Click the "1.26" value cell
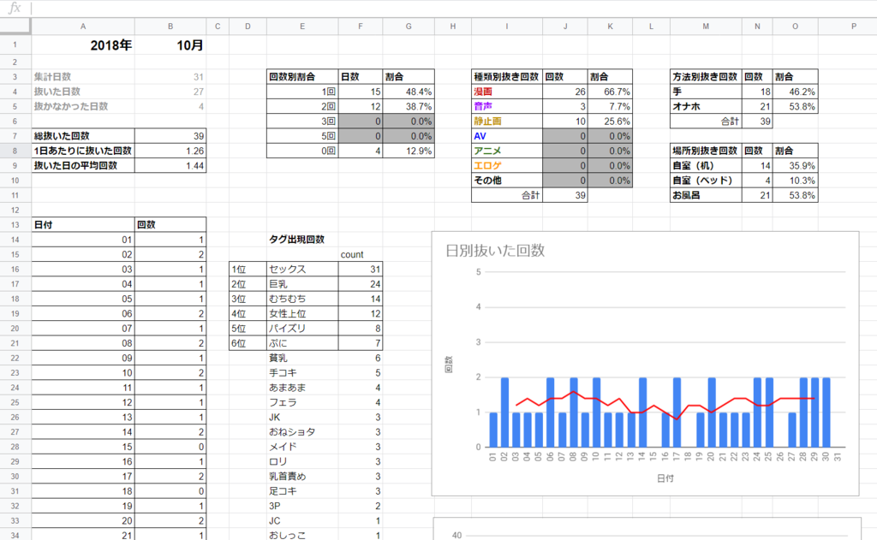The width and height of the screenshot is (877, 540). (x=170, y=151)
